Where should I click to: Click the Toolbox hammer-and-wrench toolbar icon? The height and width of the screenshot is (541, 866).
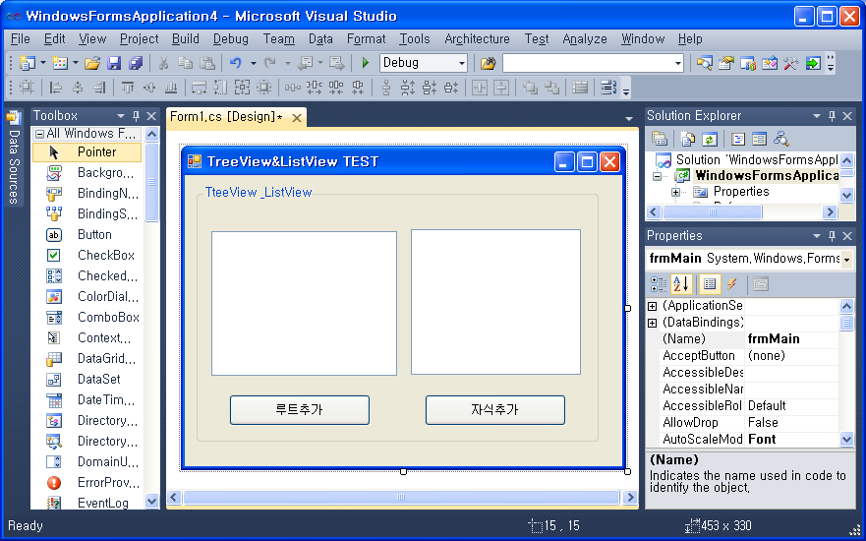[791, 63]
